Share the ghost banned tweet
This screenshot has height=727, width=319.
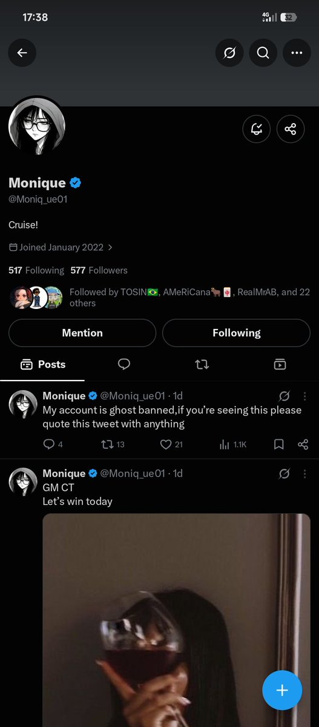(303, 445)
